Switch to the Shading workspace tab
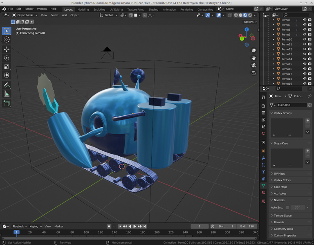The width and height of the screenshot is (314, 245). [153, 9]
